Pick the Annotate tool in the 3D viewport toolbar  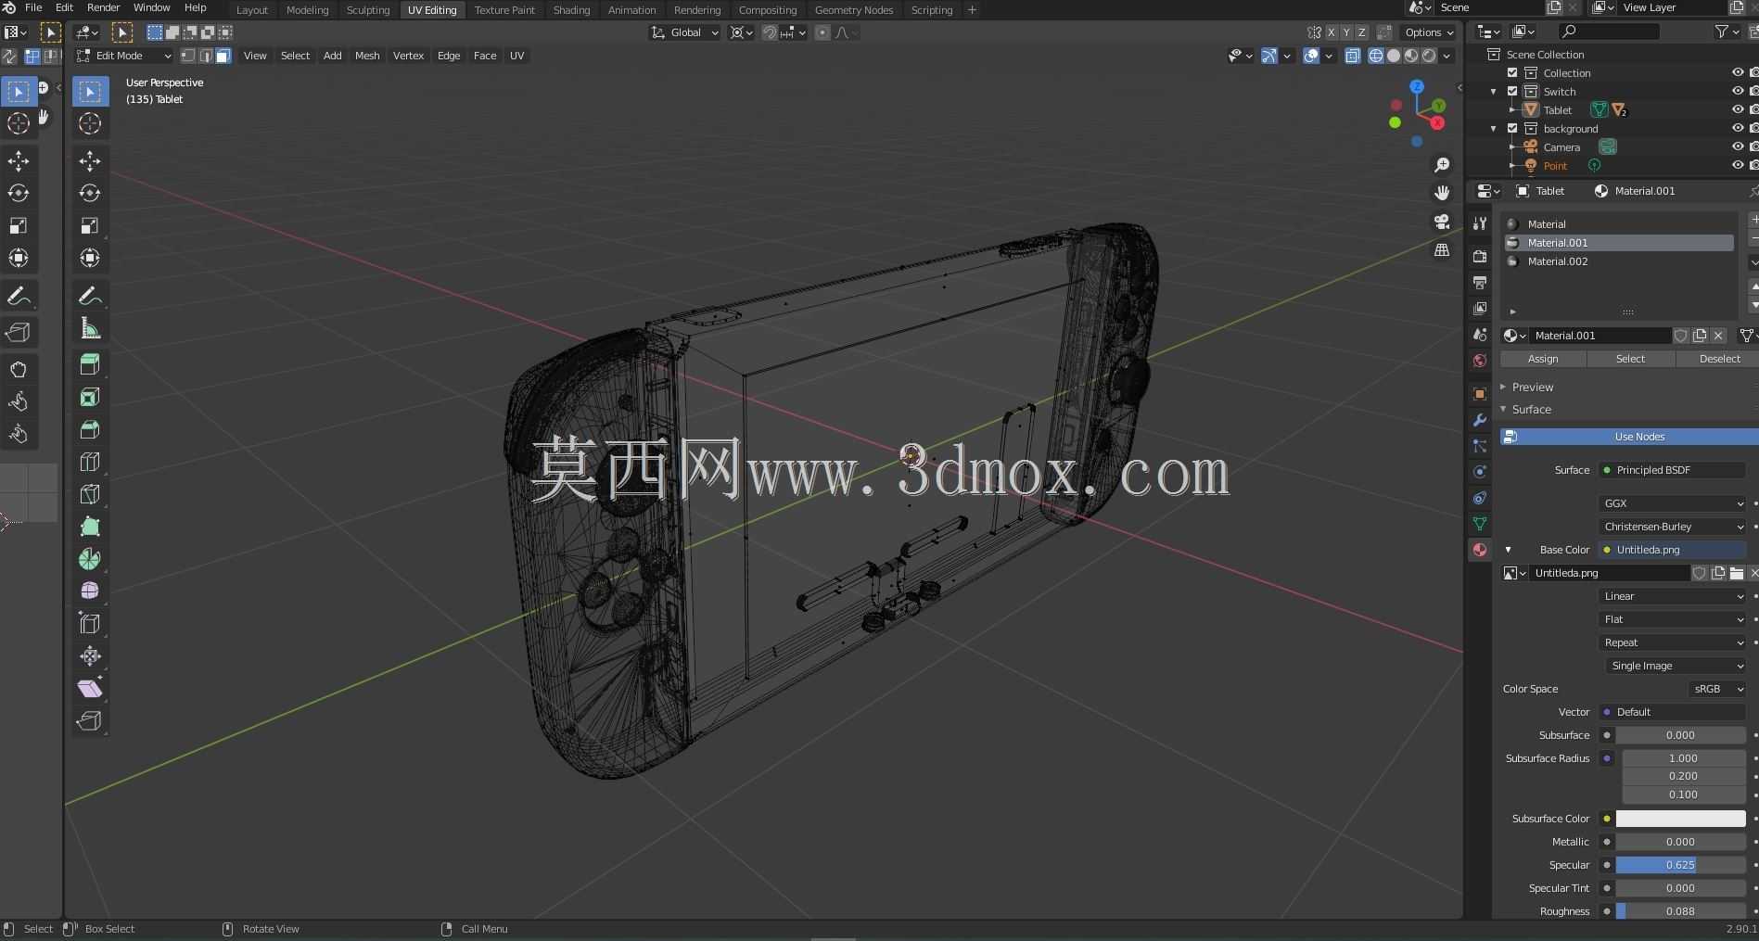point(90,296)
